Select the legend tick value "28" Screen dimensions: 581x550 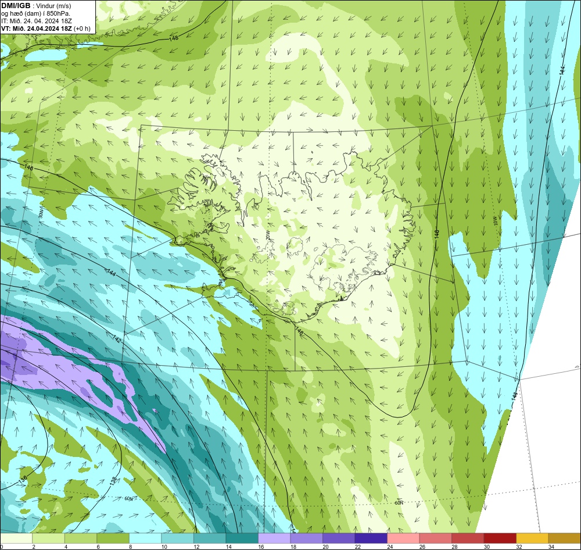pos(454,547)
